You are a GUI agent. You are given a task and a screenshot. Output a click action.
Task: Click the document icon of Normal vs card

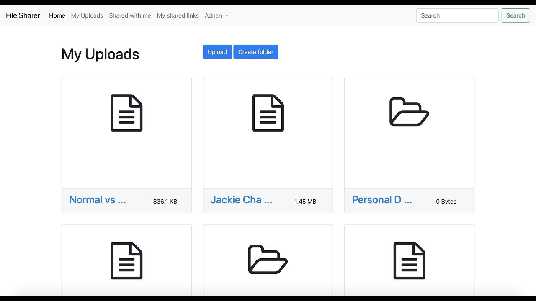126,113
